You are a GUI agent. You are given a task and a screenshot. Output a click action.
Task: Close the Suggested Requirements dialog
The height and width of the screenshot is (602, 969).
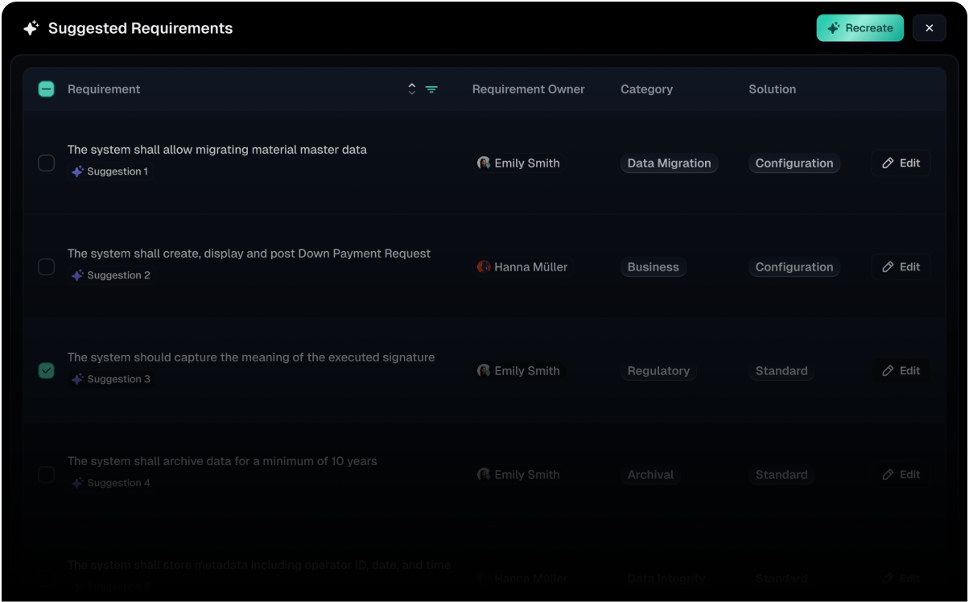(929, 28)
